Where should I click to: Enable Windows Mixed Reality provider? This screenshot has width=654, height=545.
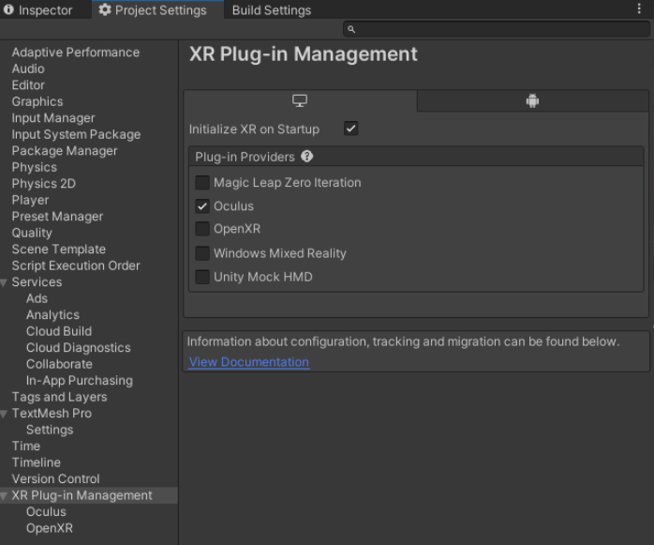[x=202, y=253]
